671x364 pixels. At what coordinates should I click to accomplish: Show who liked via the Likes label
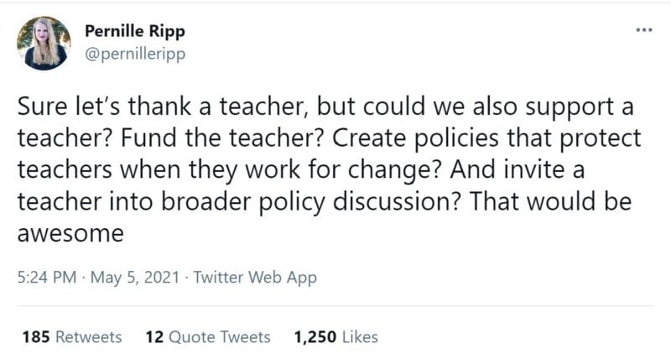pyautogui.click(x=361, y=337)
